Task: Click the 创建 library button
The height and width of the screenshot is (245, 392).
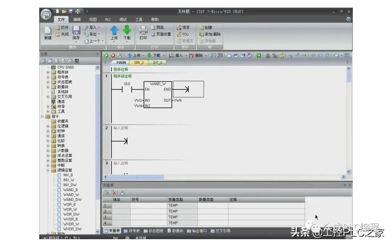Action: pyautogui.click(x=206, y=28)
